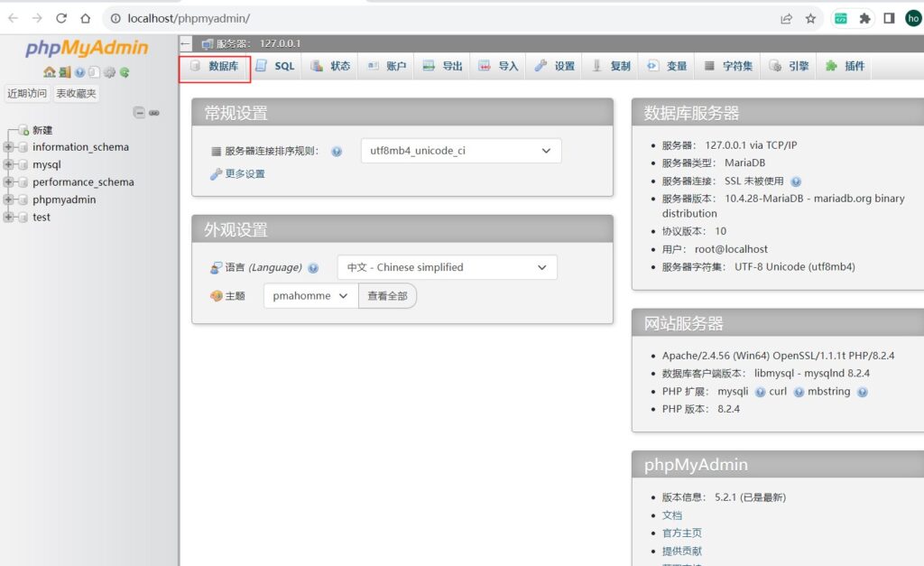Click the browser home icon
924x566 pixels.
pos(86,18)
